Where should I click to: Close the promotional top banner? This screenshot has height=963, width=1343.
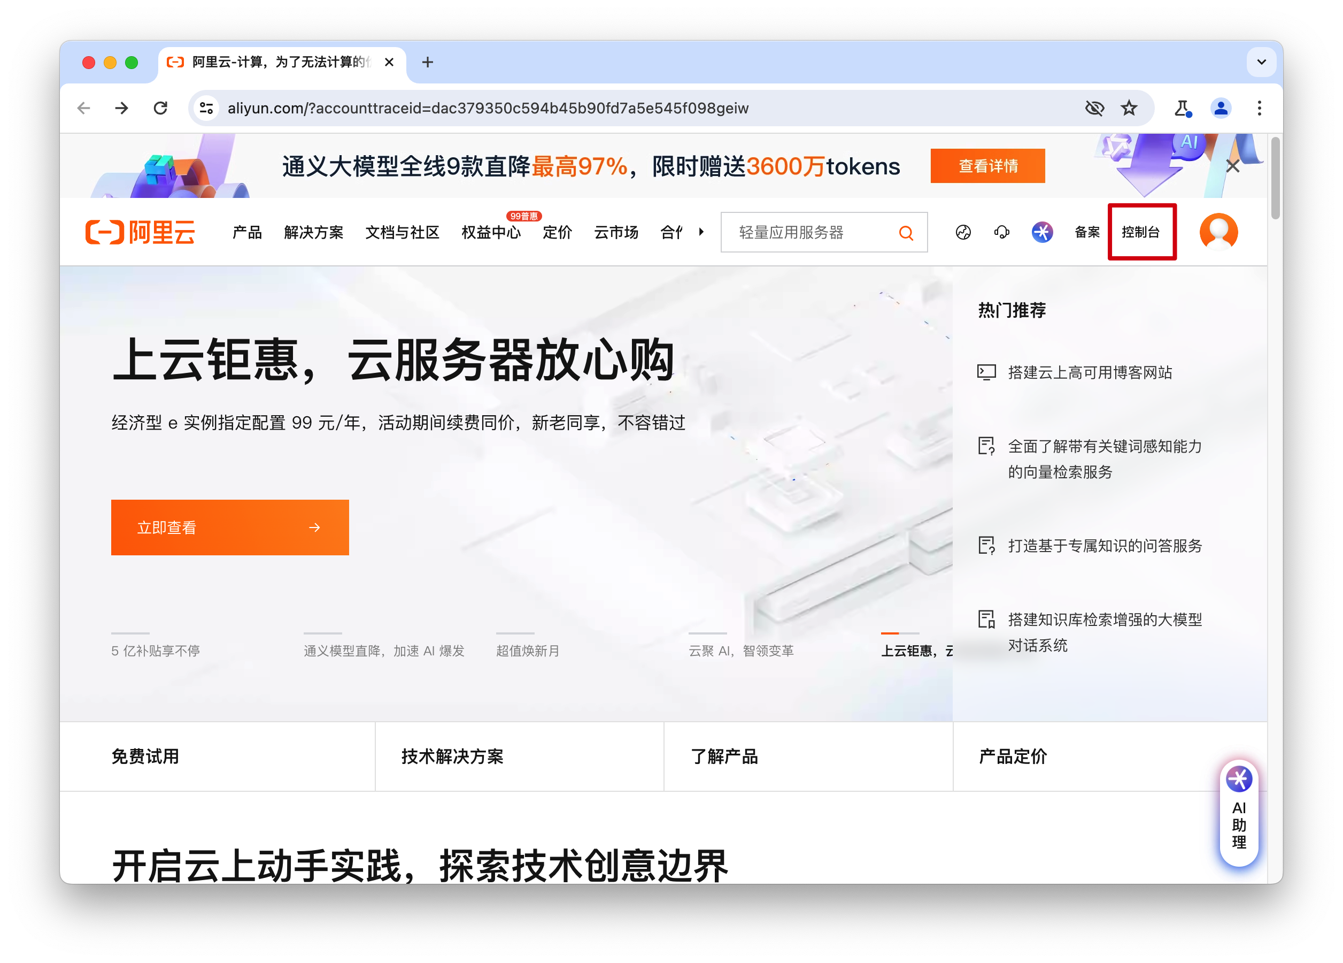(x=1233, y=166)
